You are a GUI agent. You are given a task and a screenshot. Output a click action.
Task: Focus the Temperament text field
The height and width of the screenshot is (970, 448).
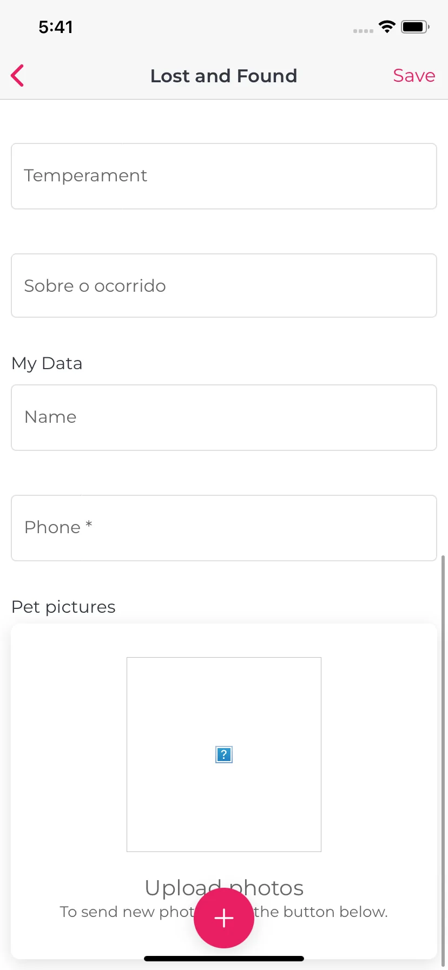(x=224, y=176)
